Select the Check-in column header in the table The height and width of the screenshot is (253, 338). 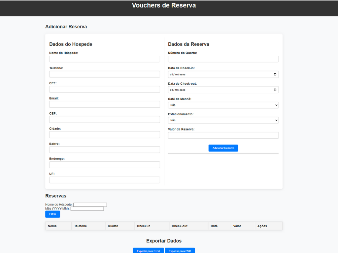pos(144,226)
